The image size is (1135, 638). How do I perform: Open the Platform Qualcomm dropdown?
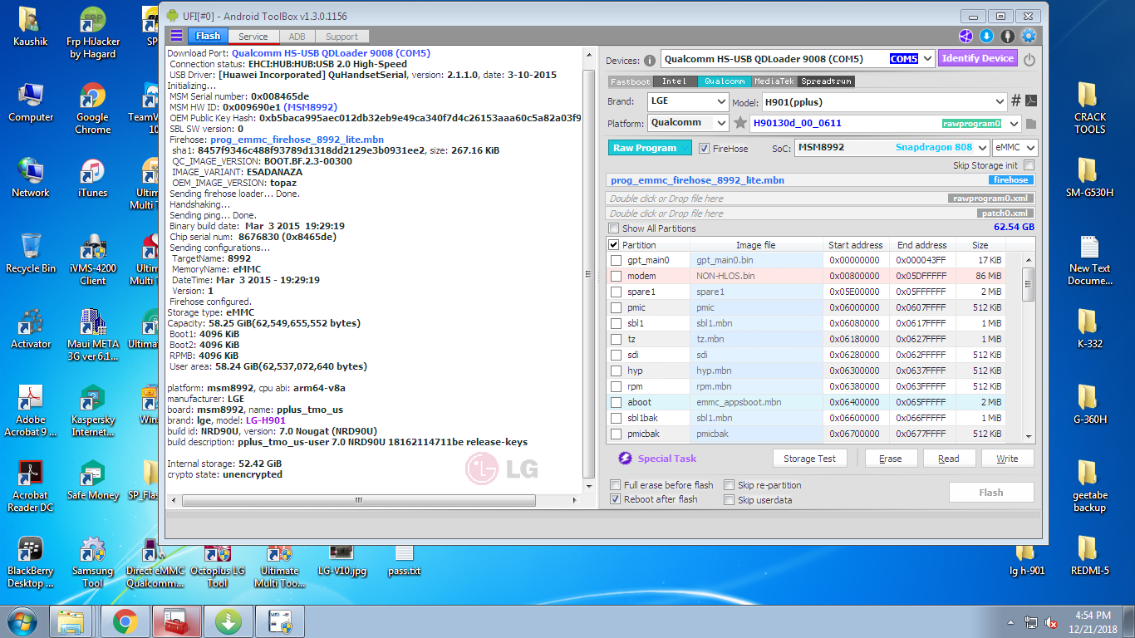[x=721, y=123]
